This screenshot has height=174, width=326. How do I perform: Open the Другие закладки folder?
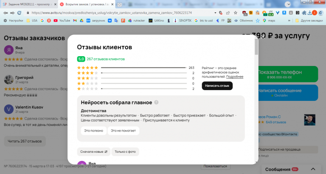click(309, 20)
